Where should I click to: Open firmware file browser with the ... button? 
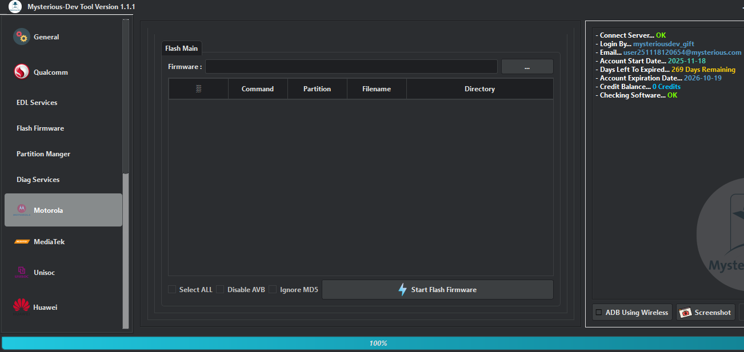click(x=527, y=66)
